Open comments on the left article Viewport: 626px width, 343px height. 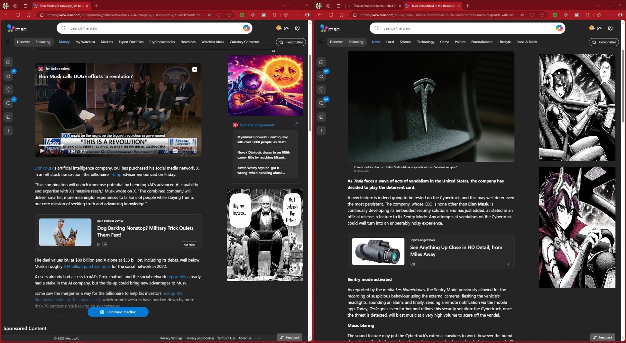pos(8,103)
